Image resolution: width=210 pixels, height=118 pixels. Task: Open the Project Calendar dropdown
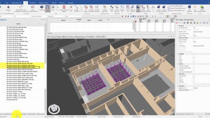[x=39, y=16]
